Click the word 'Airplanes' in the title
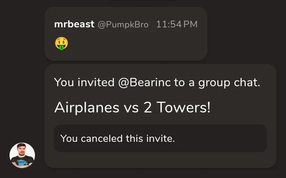 click(87, 108)
